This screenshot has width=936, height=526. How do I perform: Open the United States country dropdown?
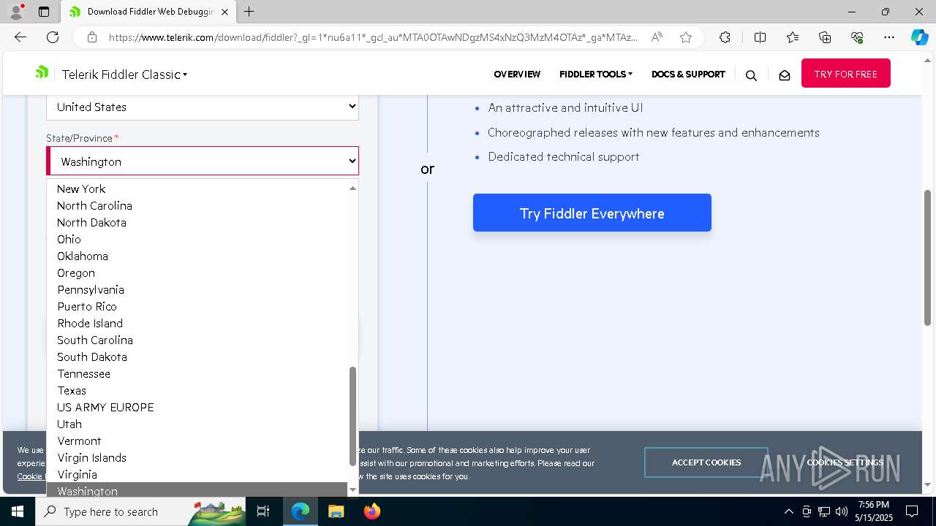[203, 107]
